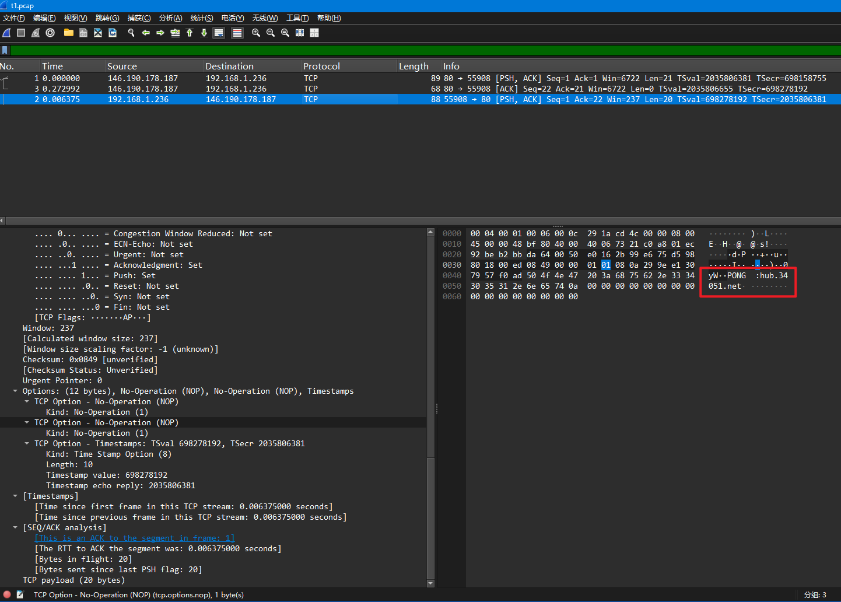841x602 pixels.
Task: Open the 分析(A) menu
Action: [170, 18]
